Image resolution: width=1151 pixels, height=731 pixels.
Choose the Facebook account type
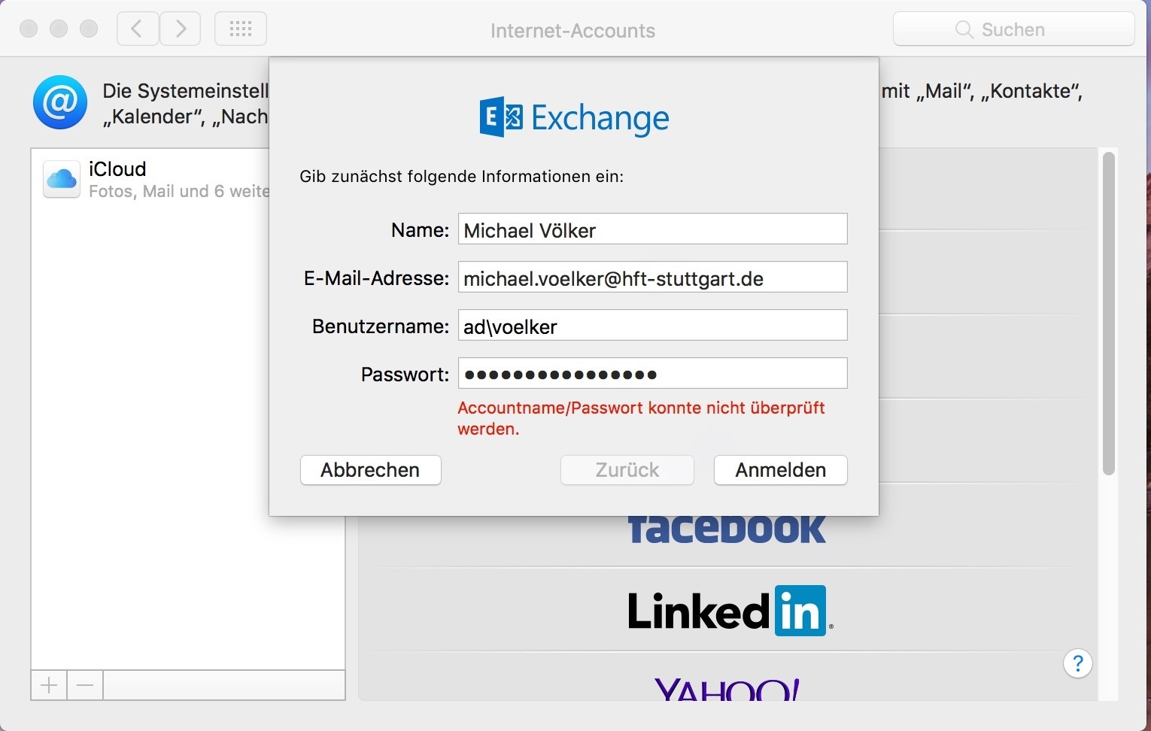[727, 529]
